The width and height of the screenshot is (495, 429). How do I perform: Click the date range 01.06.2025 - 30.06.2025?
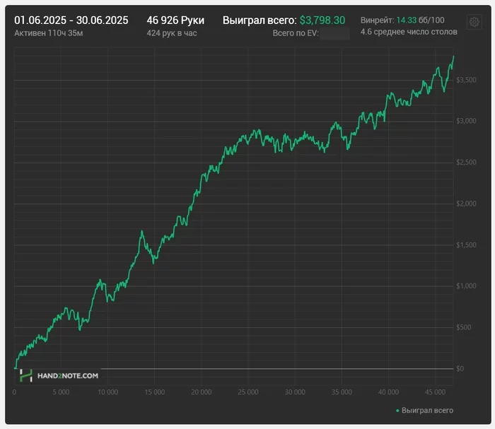tap(71, 20)
